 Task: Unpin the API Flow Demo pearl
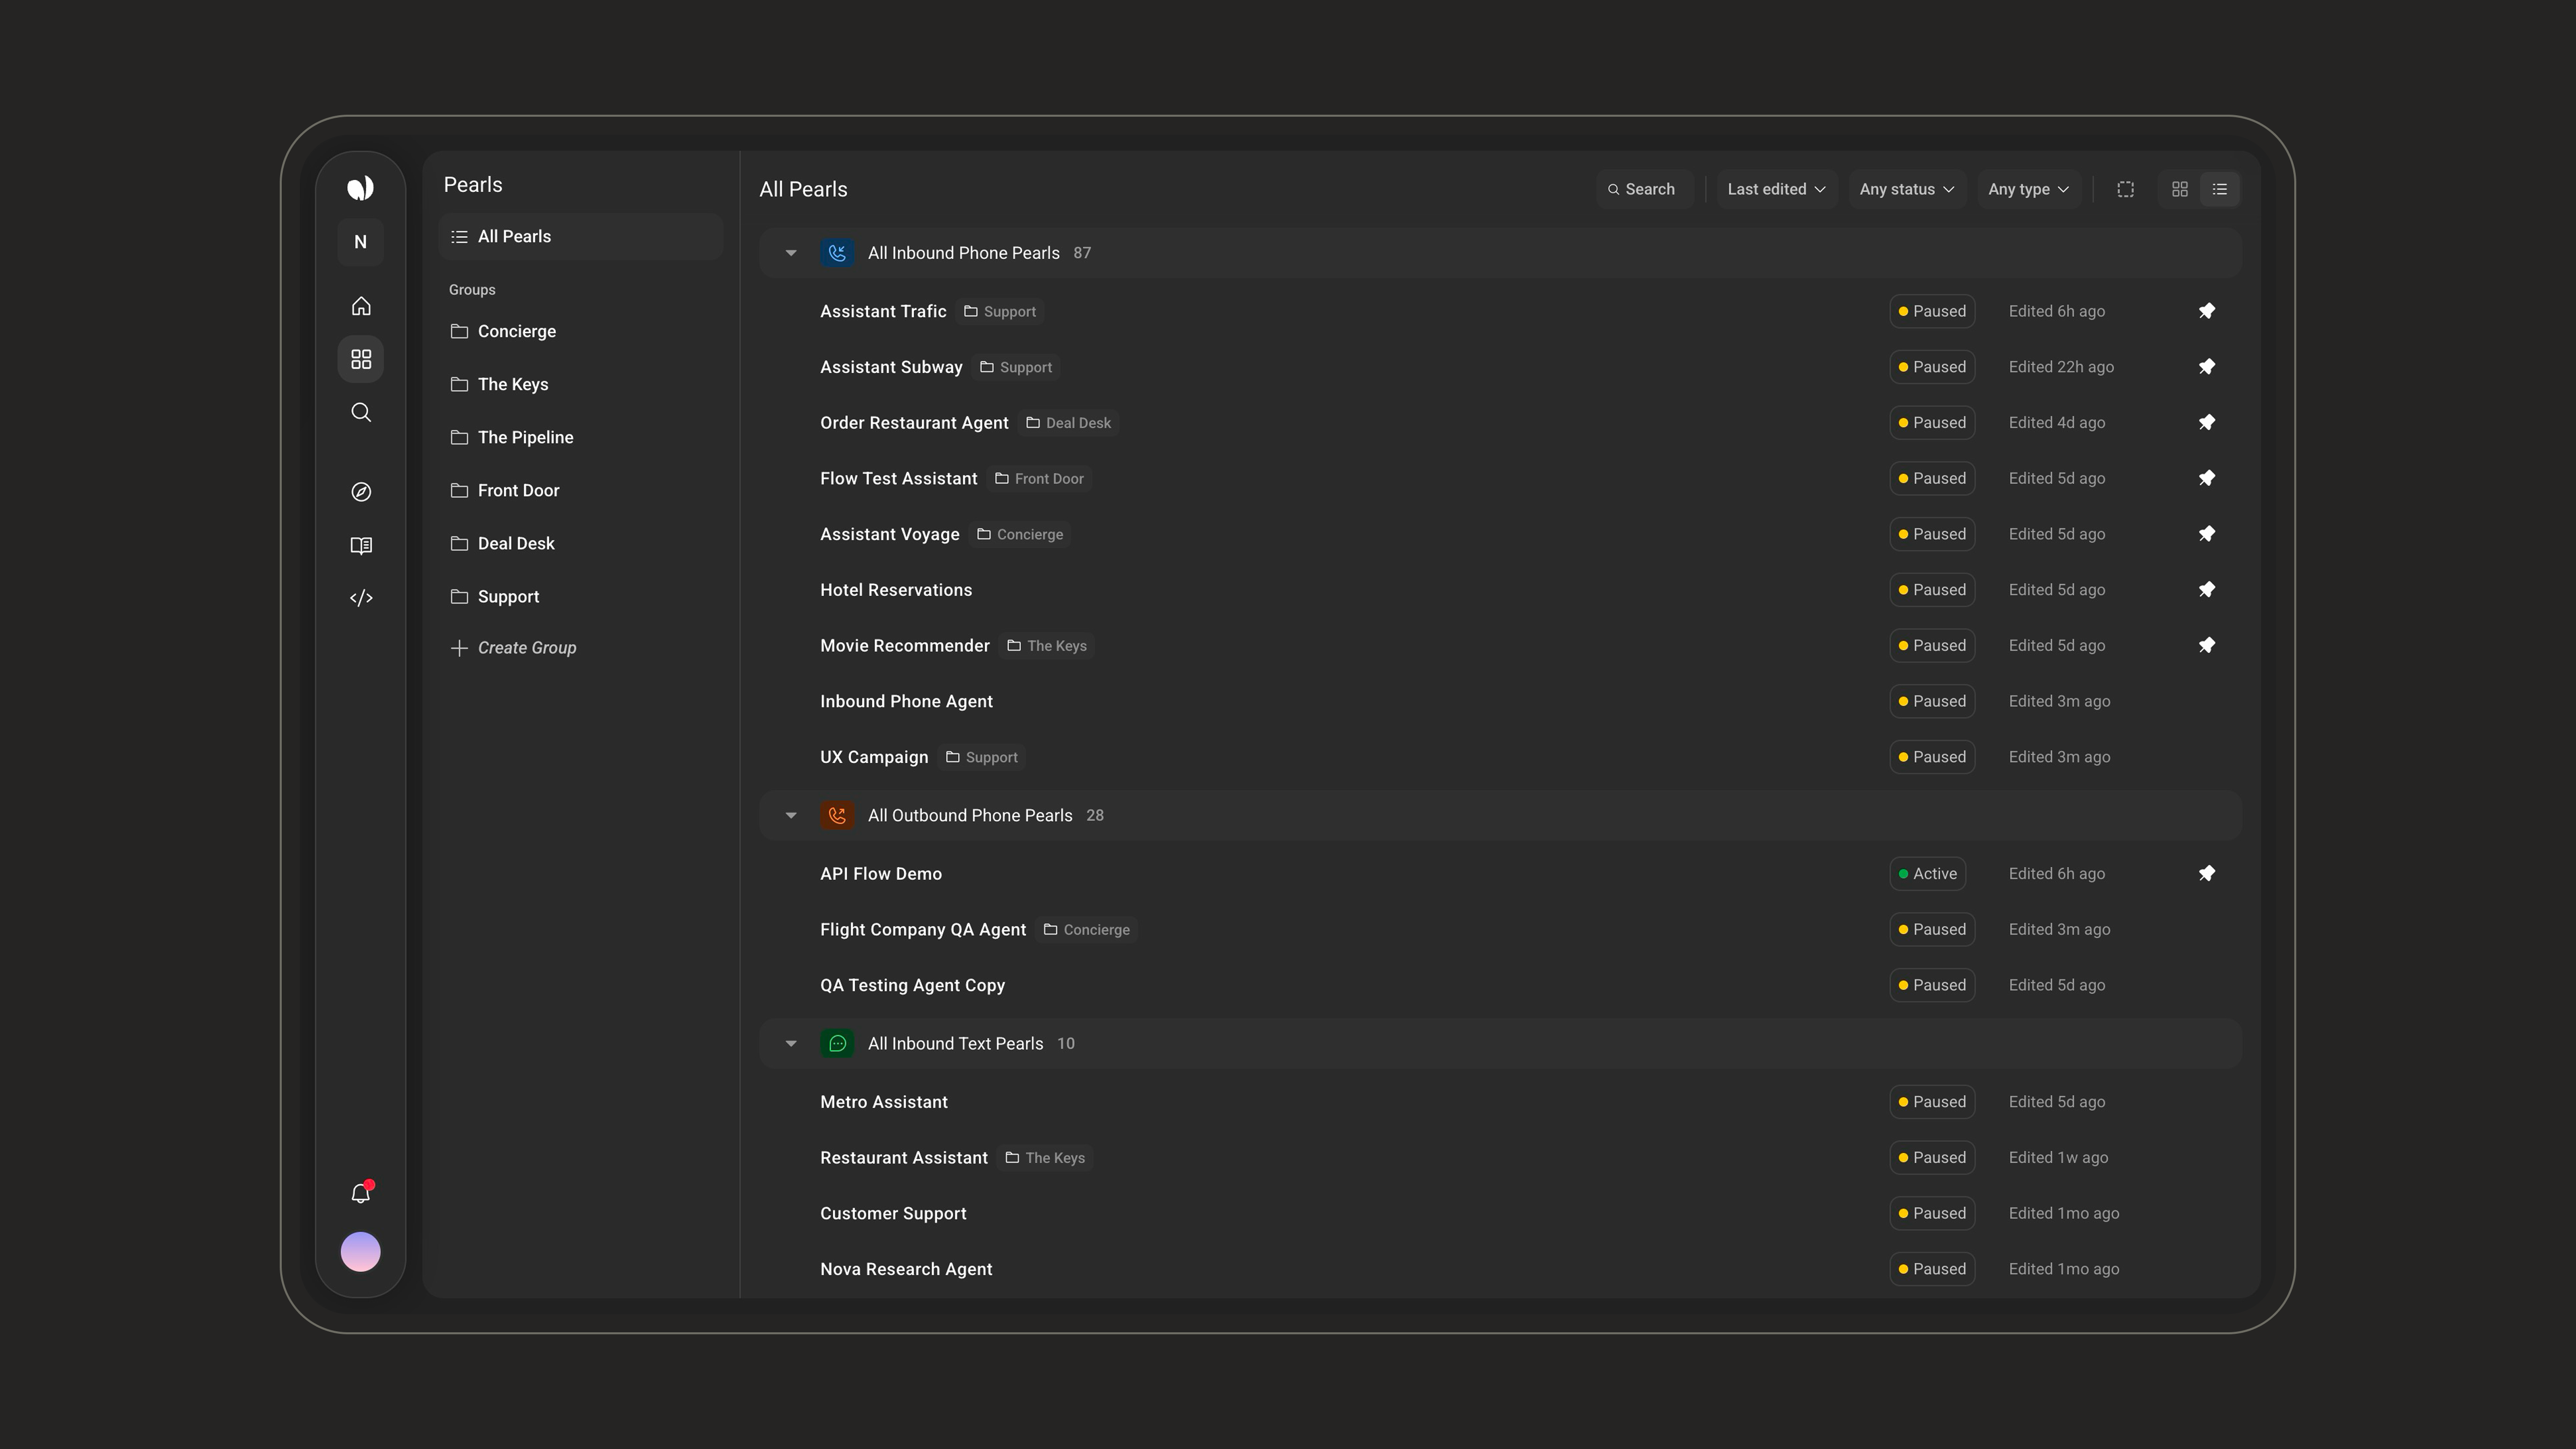pyautogui.click(x=2207, y=874)
